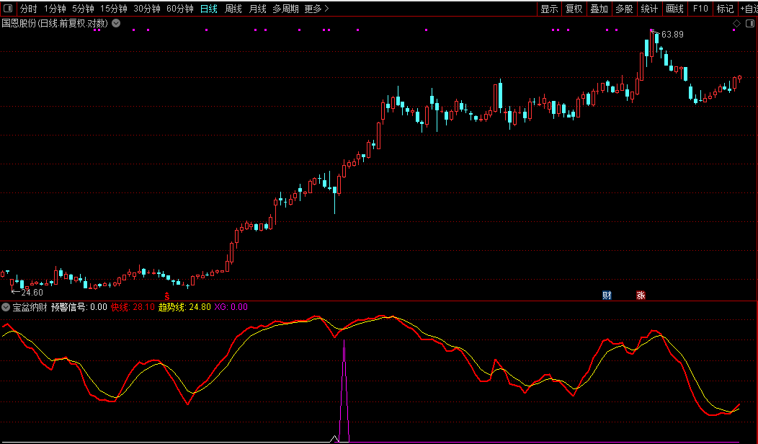Click the magenta signal spike in indicator
The width and height of the screenshot is (758, 444).
344,389
